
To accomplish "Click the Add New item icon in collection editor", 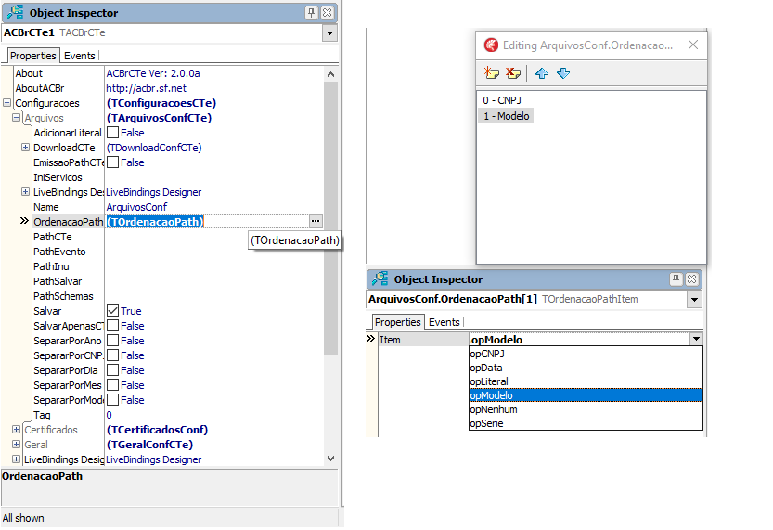I will click(492, 73).
